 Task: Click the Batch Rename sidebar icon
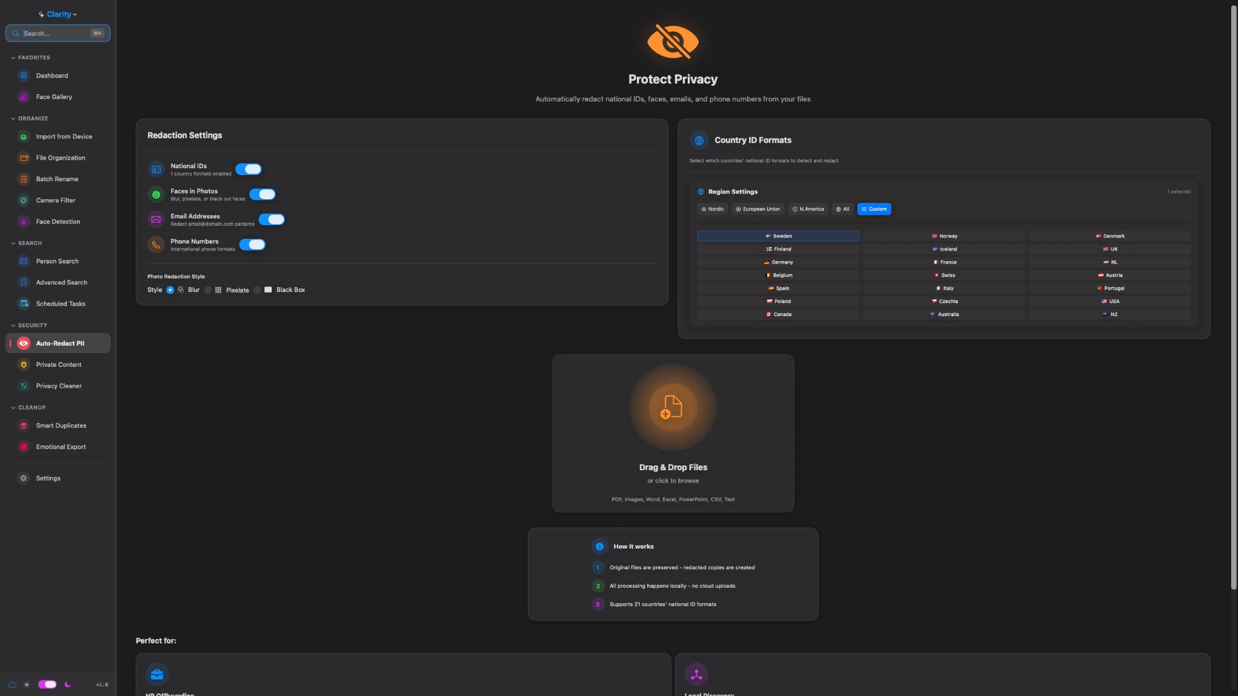click(24, 179)
